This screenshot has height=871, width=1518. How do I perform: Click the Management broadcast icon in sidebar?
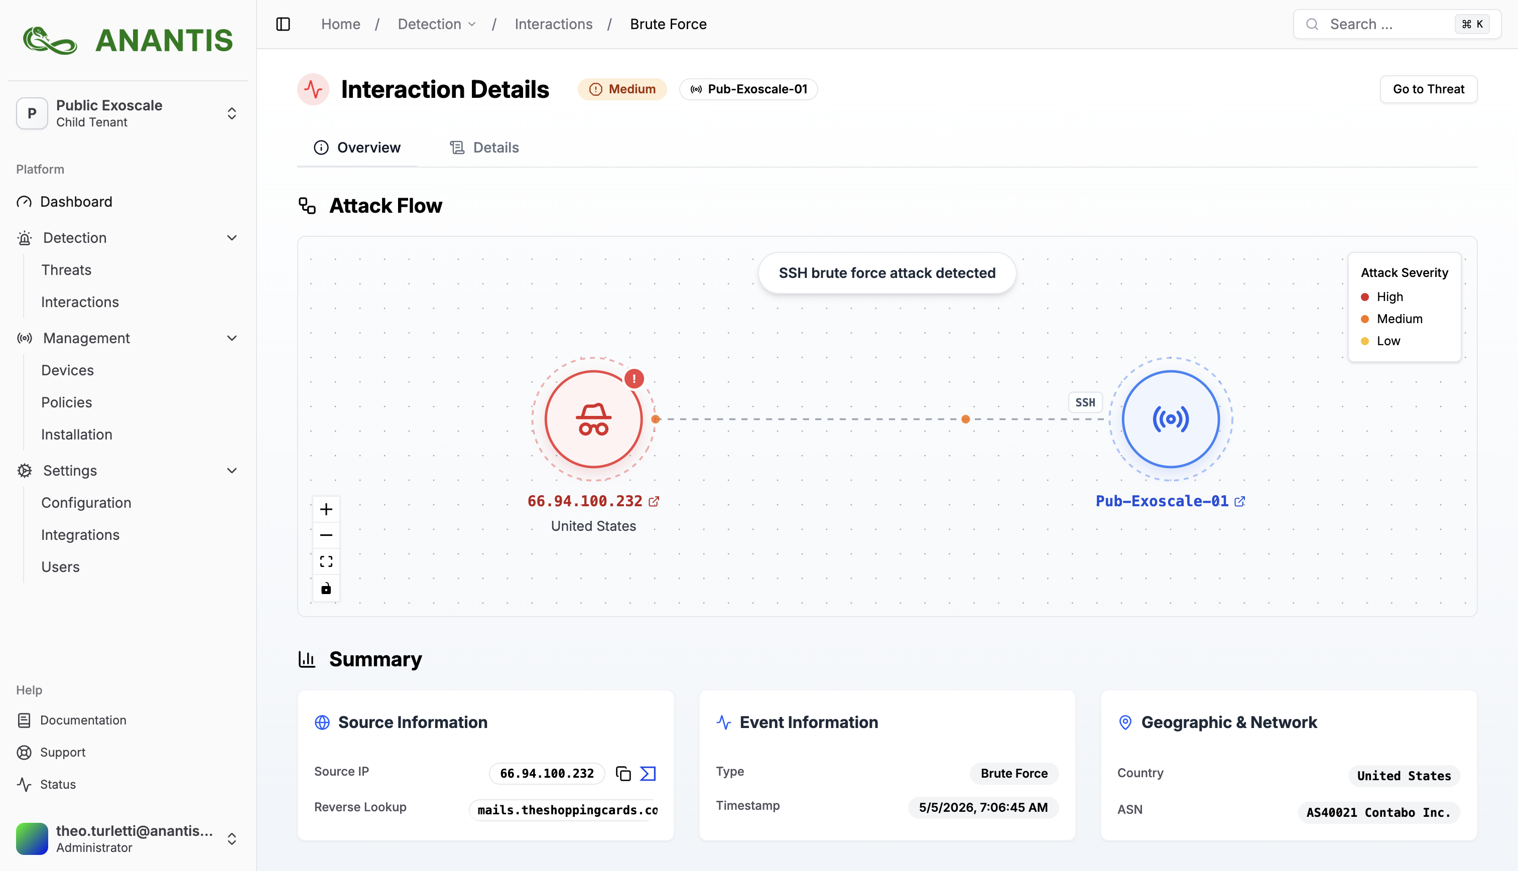pos(24,339)
